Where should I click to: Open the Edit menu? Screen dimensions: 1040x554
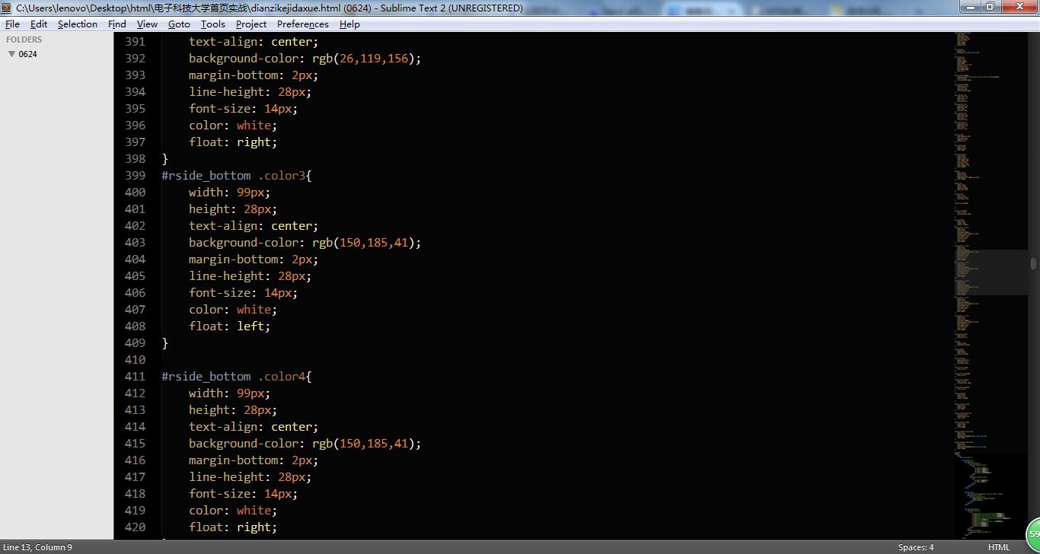click(x=39, y=24)
